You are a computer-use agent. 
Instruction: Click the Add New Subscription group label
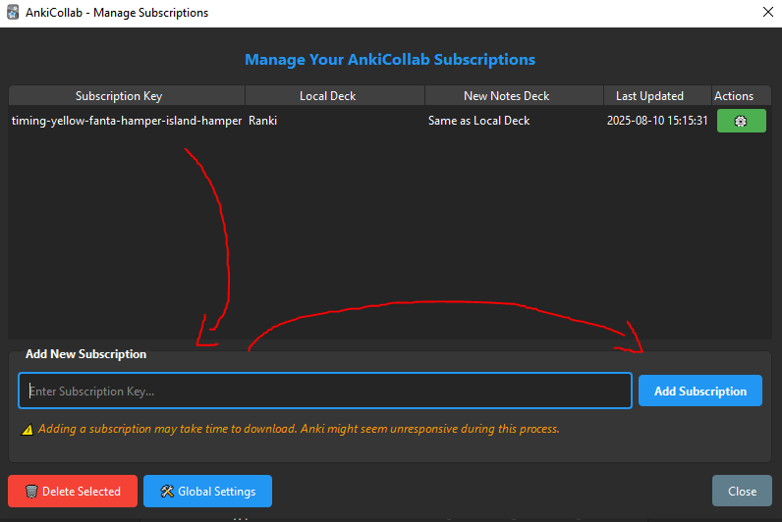(85, 354)
